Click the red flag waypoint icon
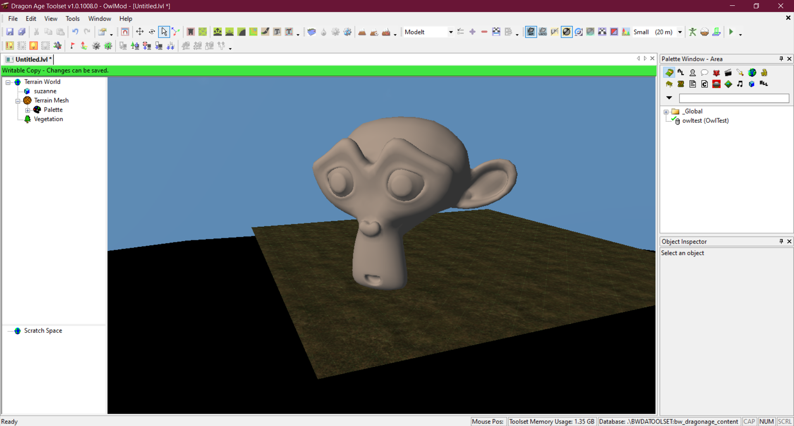Viewport: 794px width, 426px height. [x=72, y=46]
